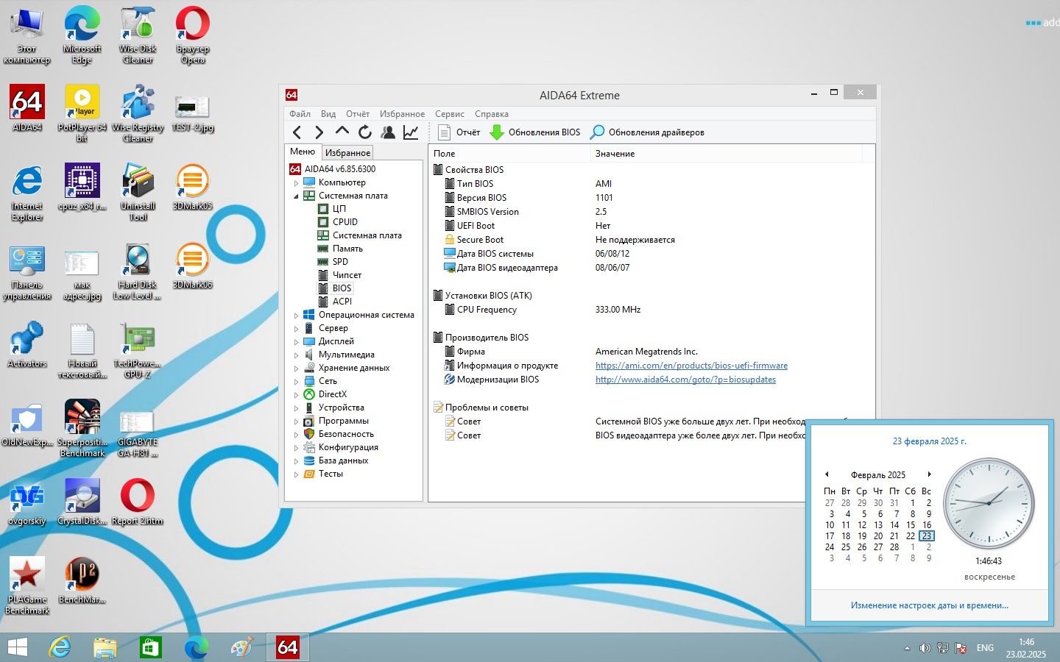Select Память in the tree

tap(347, 249)
